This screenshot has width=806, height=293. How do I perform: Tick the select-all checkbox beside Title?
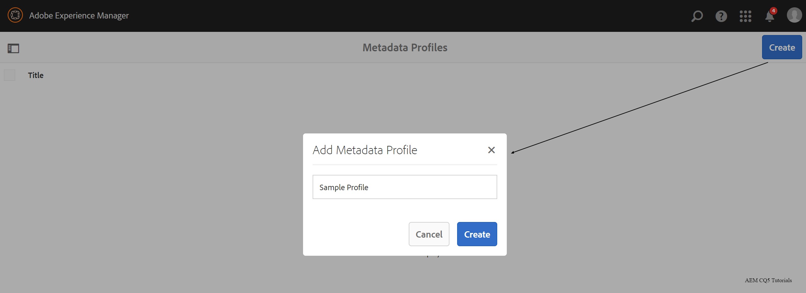tap(10, 75)
